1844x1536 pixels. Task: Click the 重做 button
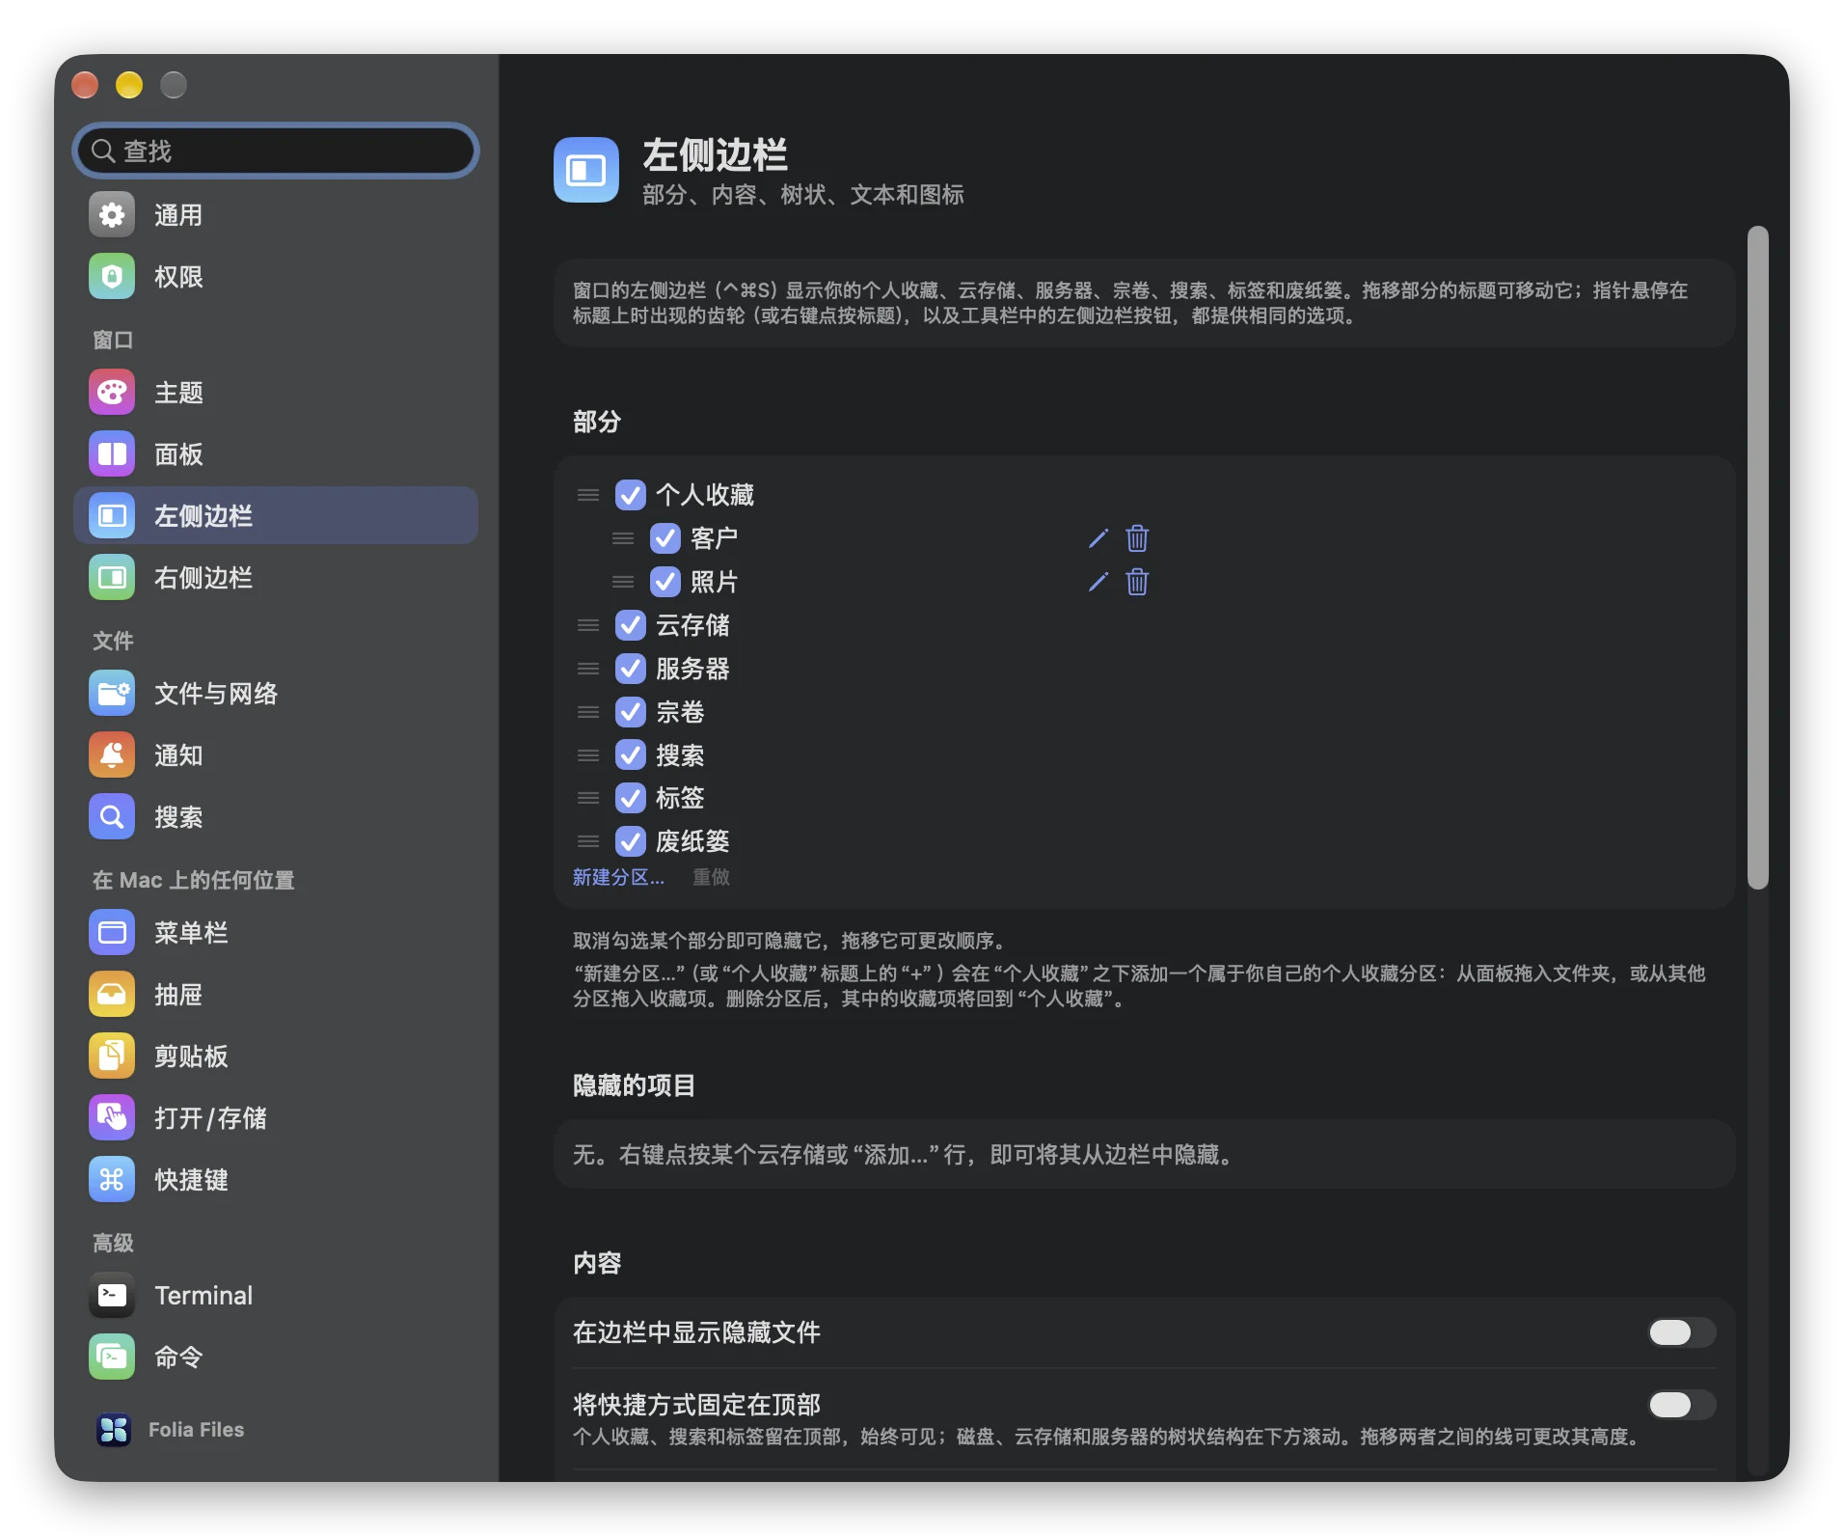(711, 877)
